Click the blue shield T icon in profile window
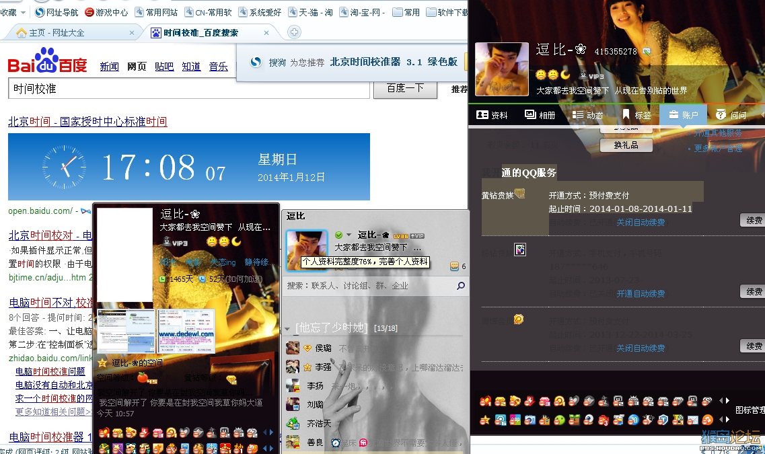This screenshot has height=454, width=765. 663,420
